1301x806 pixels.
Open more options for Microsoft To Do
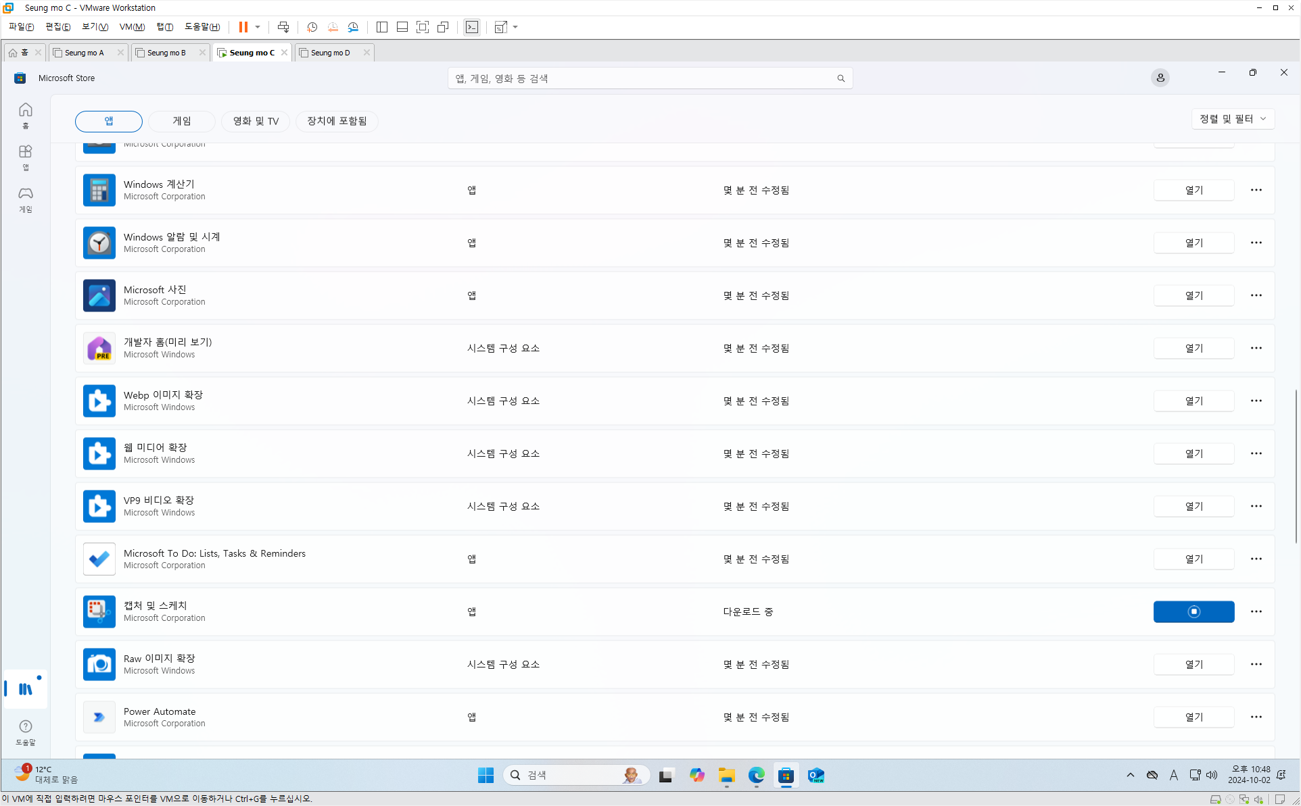[x=1256, y=559]
